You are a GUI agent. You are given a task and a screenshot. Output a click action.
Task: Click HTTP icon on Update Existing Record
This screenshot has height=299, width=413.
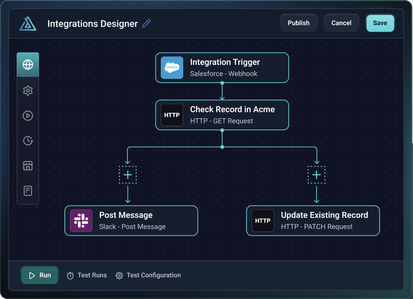263,220
